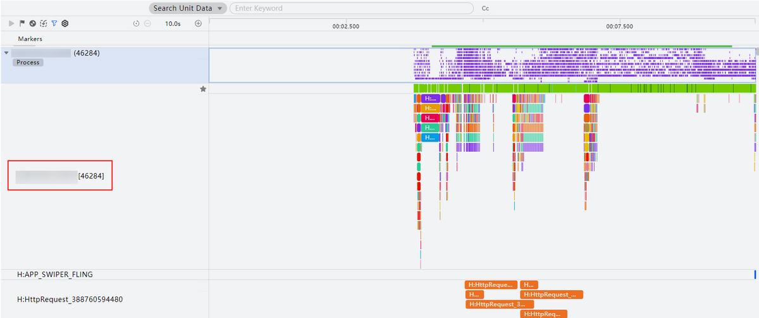The image size is (759, 318).
Task: Toggle the Cc case-sensitive search option
Action: (x=485, y=9)
